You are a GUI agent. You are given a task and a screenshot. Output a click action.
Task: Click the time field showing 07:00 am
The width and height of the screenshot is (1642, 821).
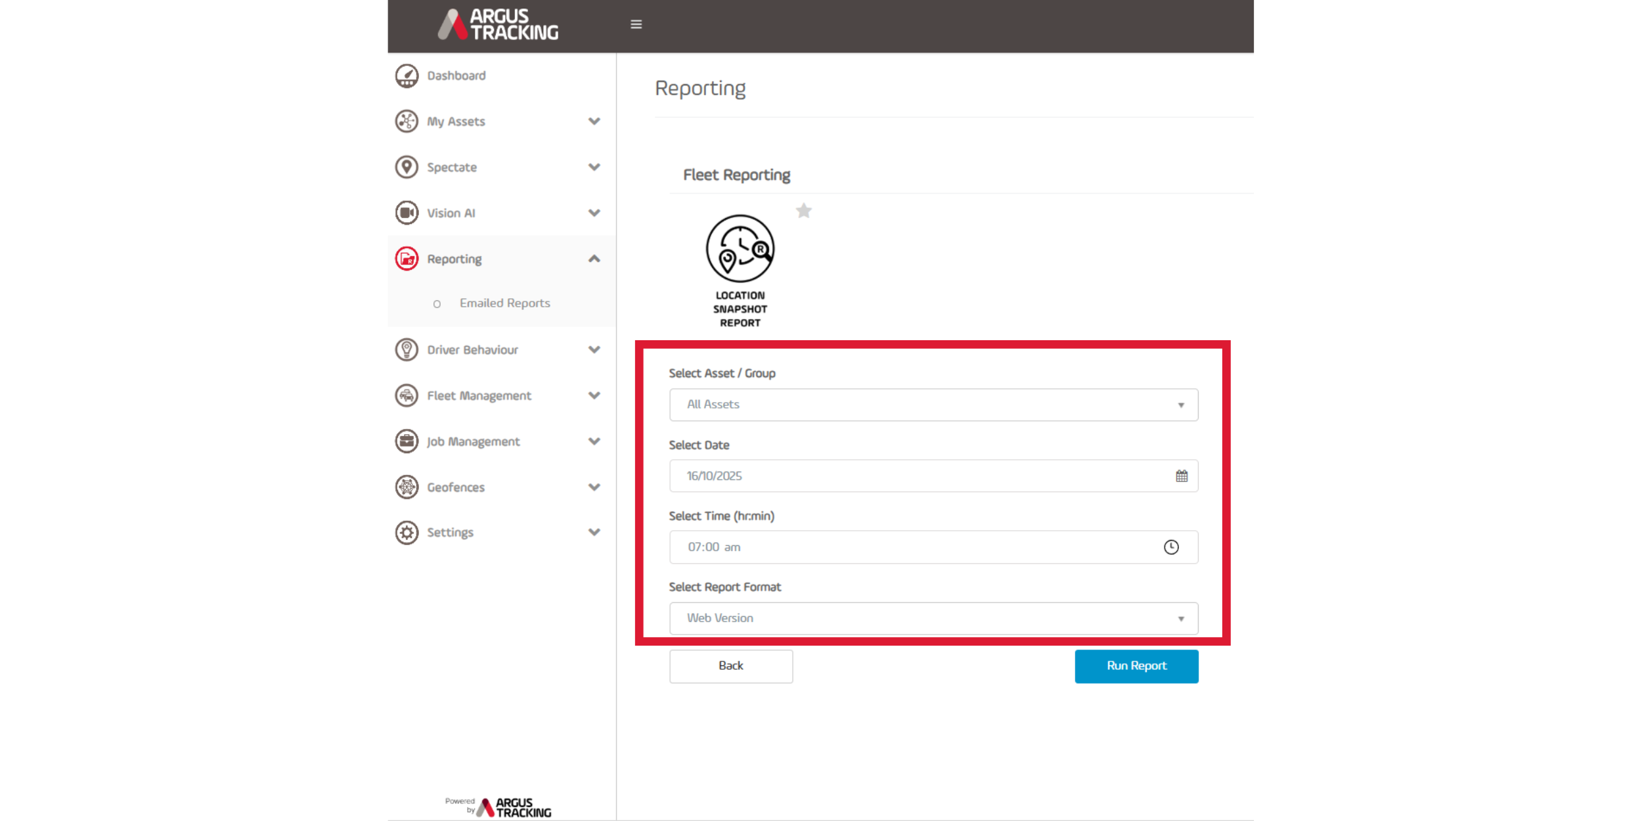coord(933,547)
